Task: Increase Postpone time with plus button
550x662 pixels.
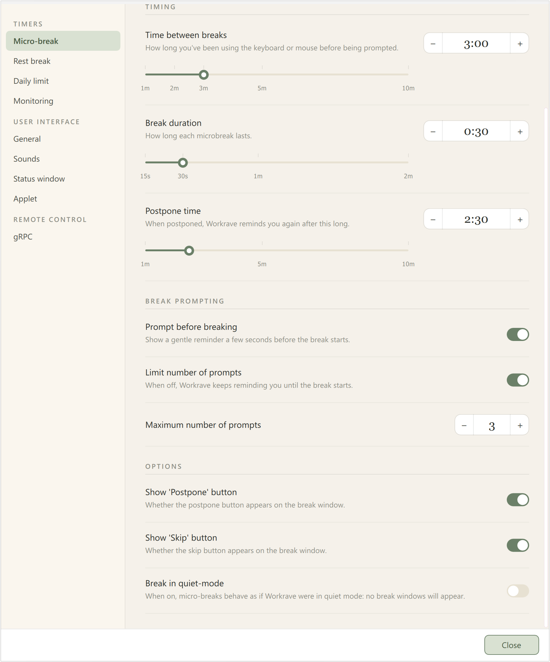Action: 520,220
